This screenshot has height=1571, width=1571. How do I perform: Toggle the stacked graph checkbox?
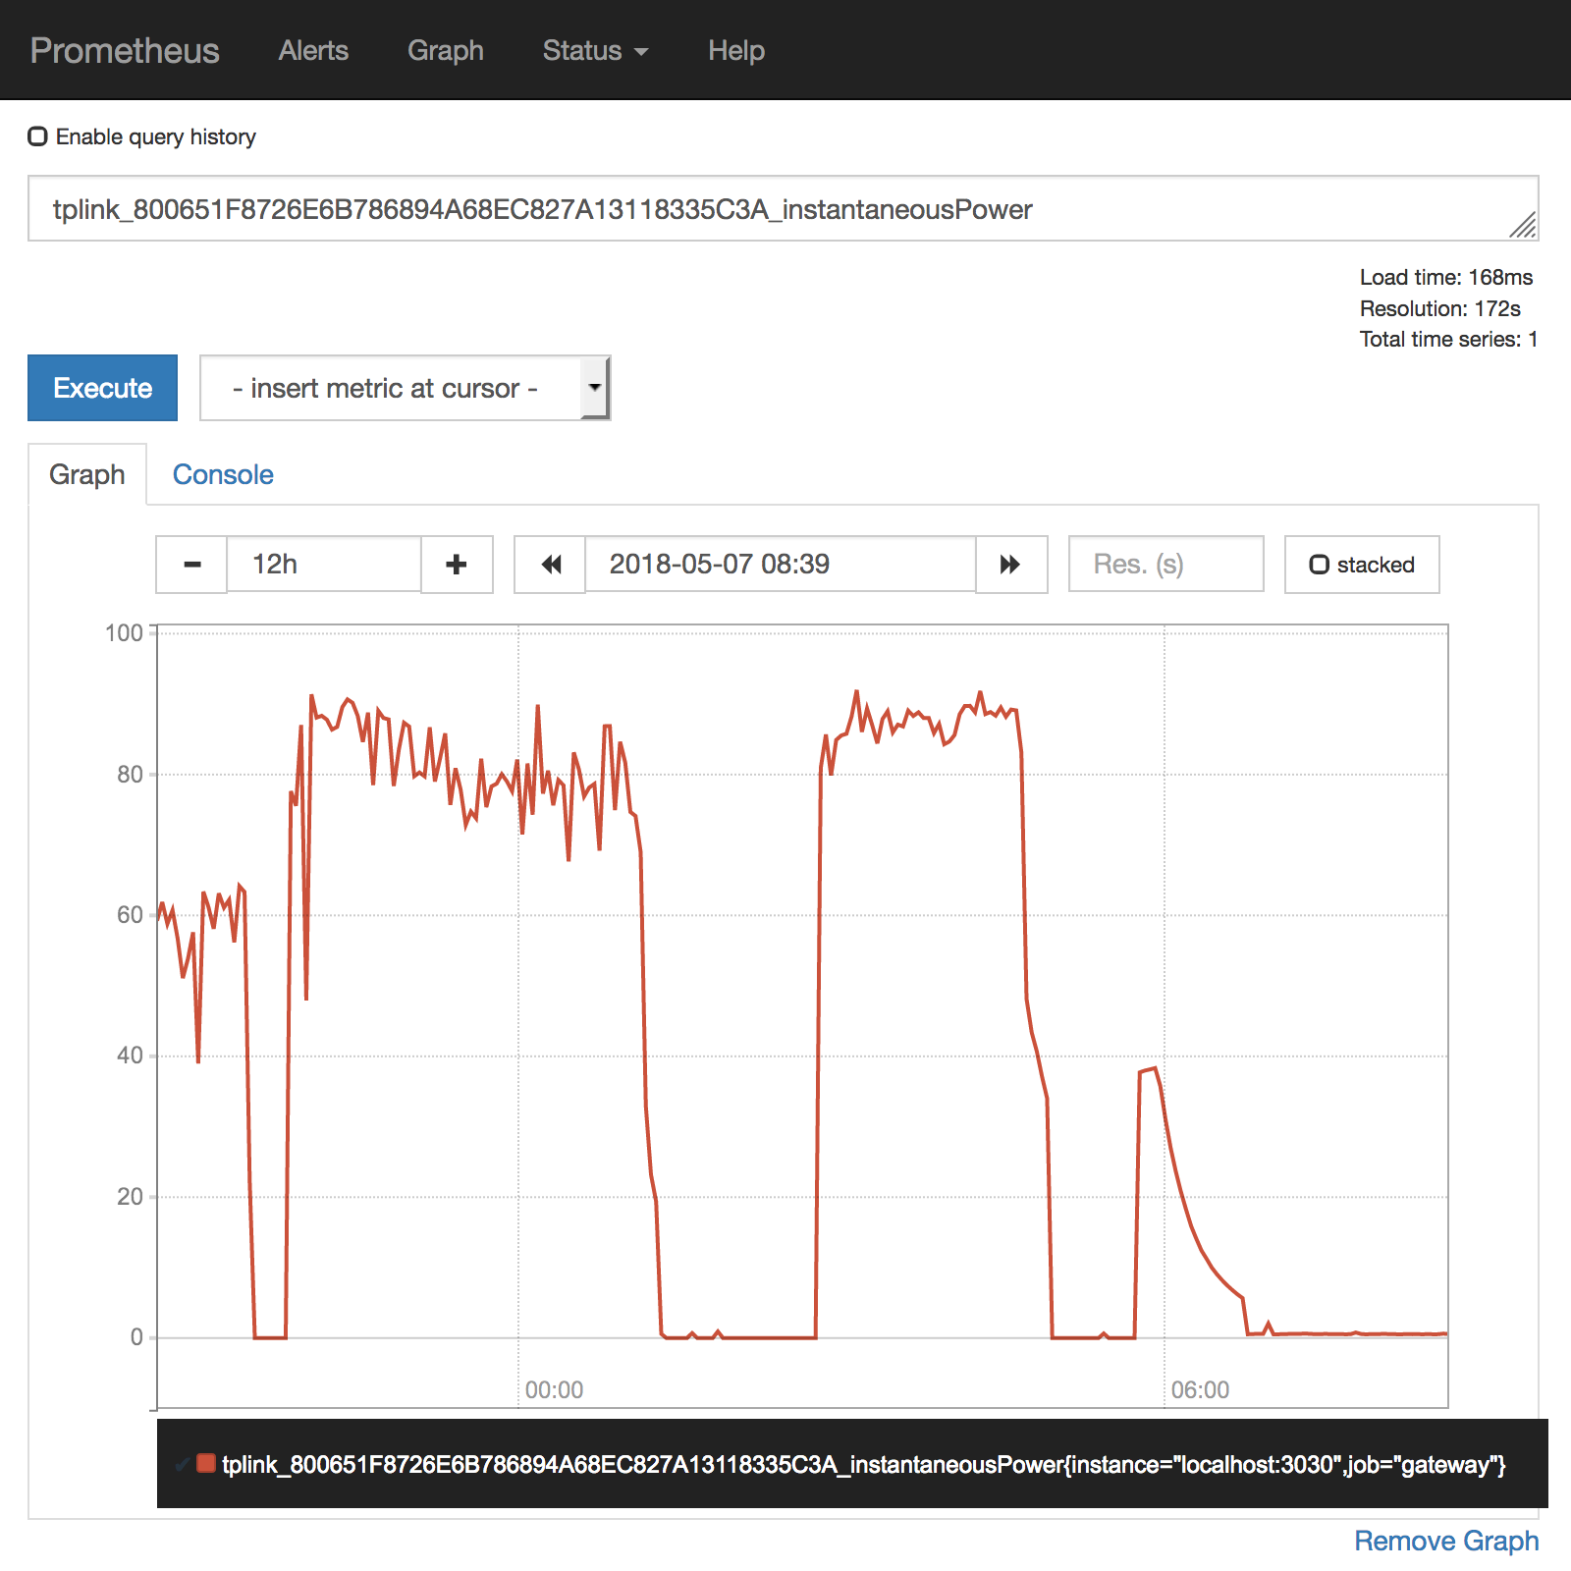1320,565
